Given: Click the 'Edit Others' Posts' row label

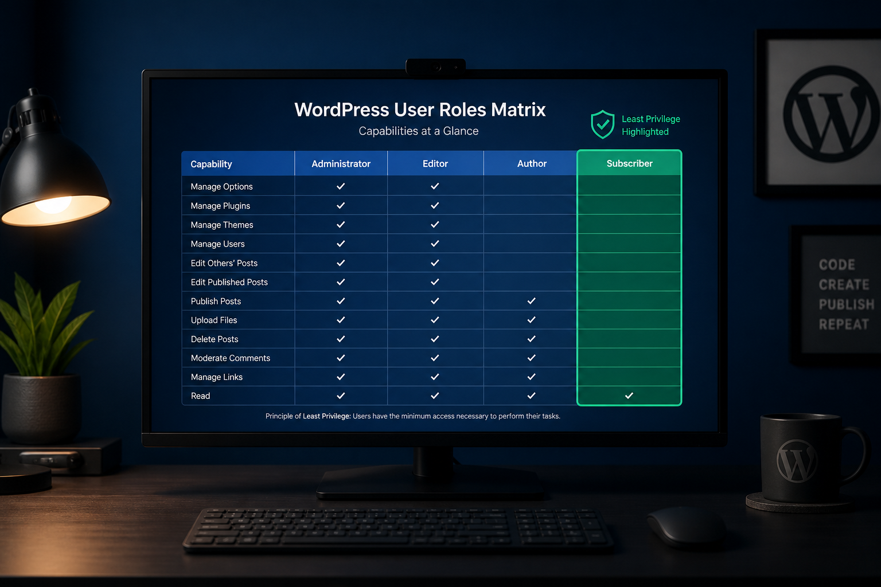Looking at the screenshot, I should coord(224,263).
